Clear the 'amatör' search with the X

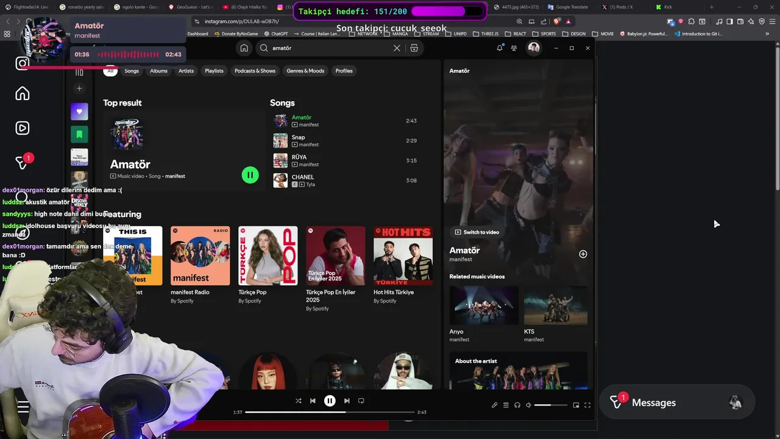[397, 48]
